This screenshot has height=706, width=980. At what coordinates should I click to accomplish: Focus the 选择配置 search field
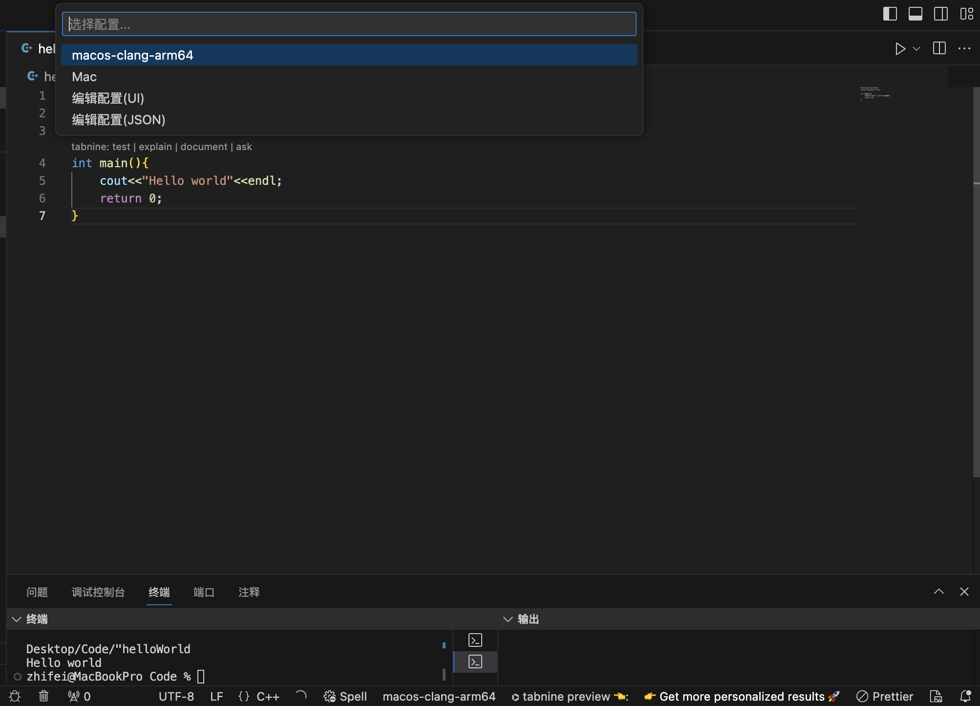349,24
